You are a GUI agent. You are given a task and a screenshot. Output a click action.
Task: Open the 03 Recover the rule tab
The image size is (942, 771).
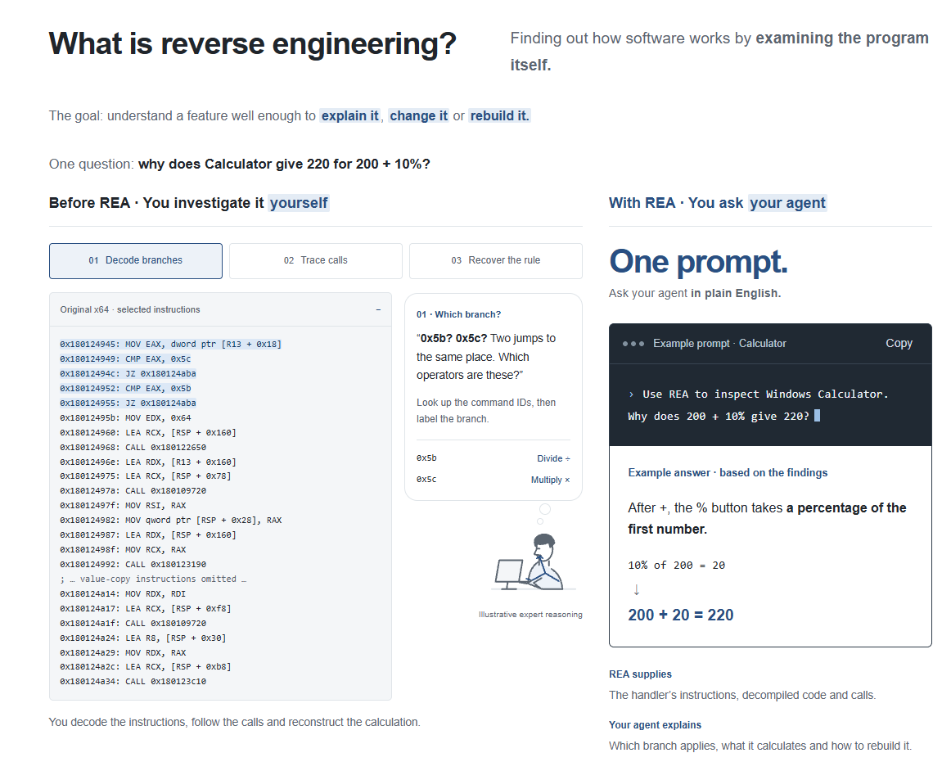pos(496,261)
